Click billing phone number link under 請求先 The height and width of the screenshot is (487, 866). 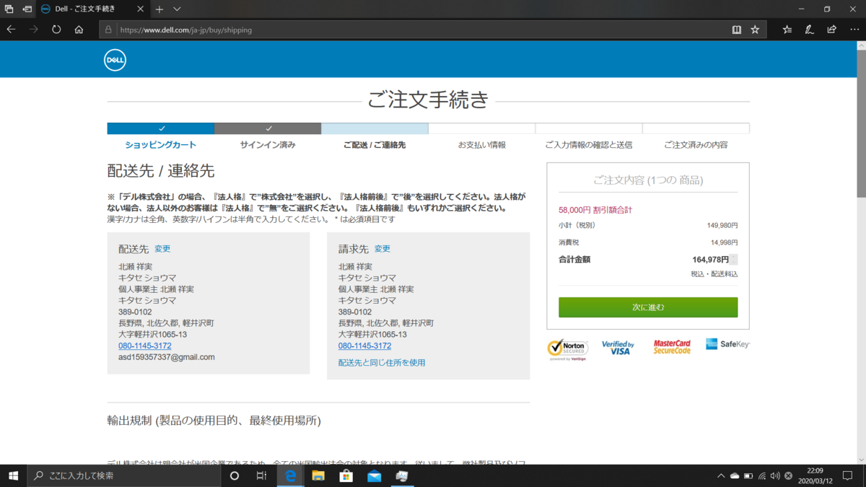coord(365,346)
